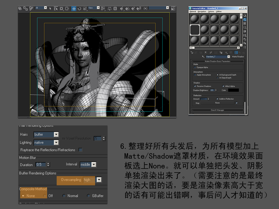
Task: Toggle Angle Snap icon
Action: coord(127,9)
